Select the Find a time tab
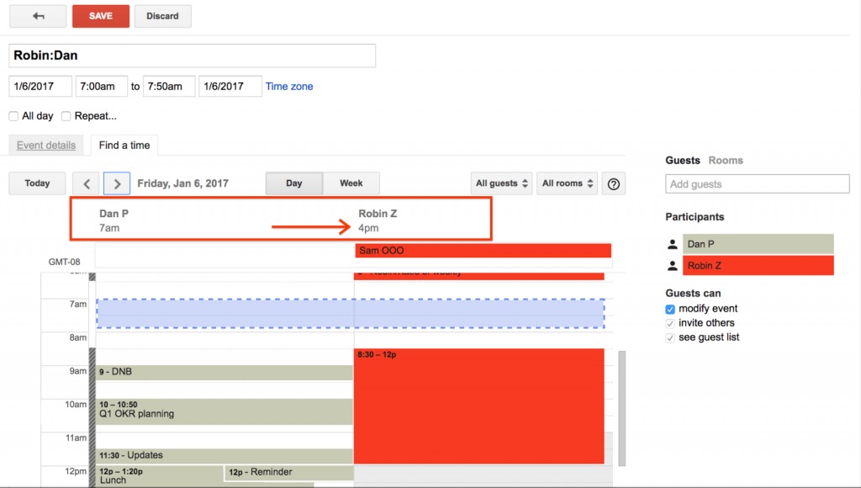 click(124, 145)
